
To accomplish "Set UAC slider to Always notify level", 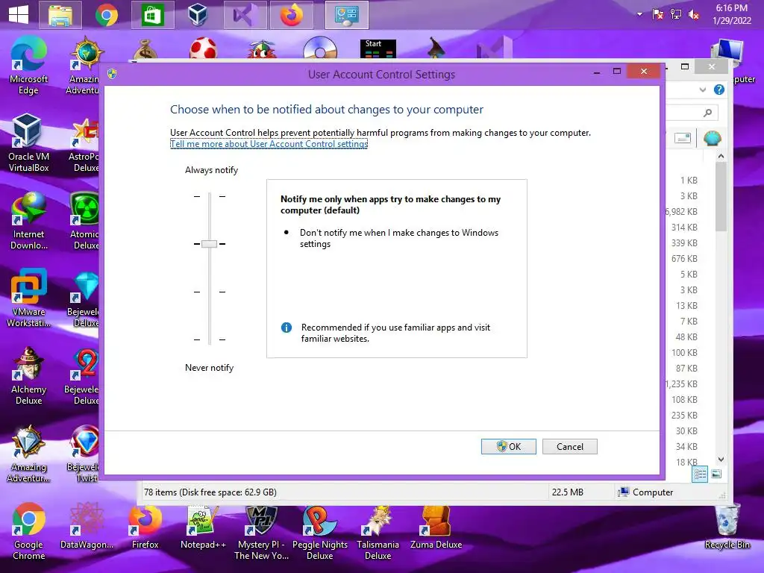I will (210, 196).
